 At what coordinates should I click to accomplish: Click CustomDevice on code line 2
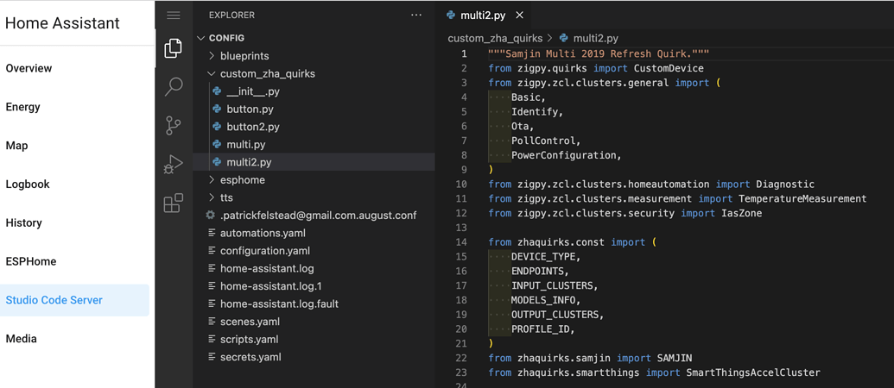pyautogui.click(x=669, y=68)
